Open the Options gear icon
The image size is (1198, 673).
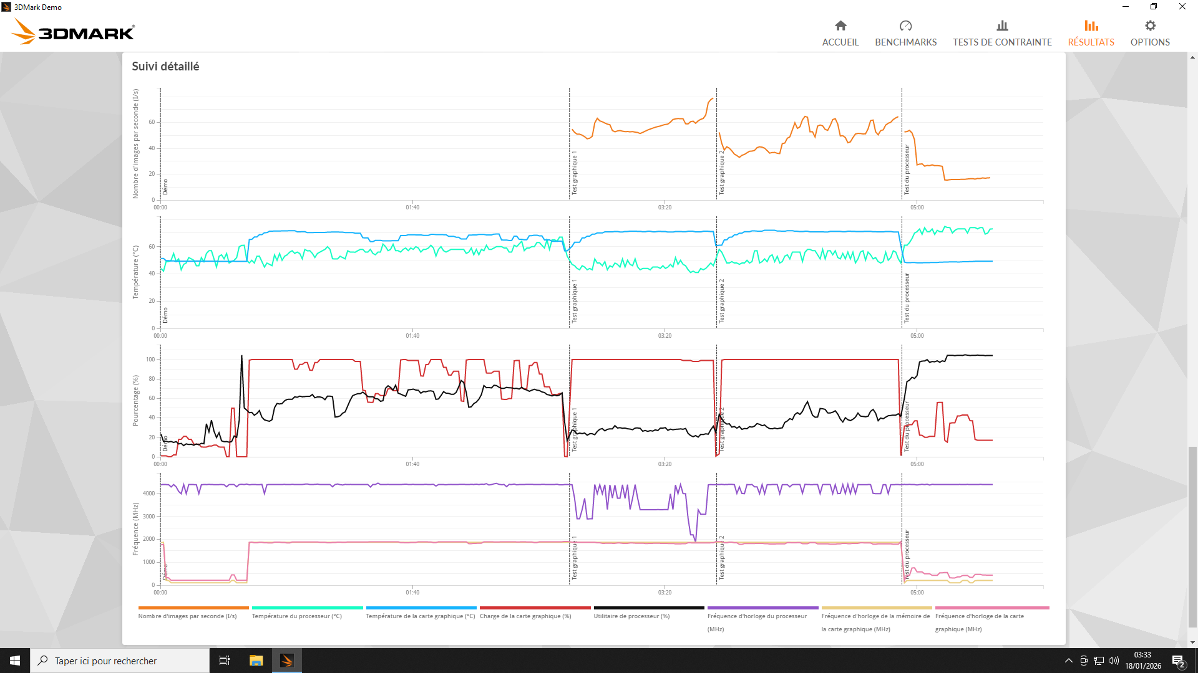1150,26
